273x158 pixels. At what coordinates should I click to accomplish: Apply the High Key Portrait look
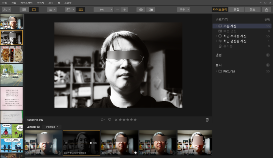(x=195, y=143)
